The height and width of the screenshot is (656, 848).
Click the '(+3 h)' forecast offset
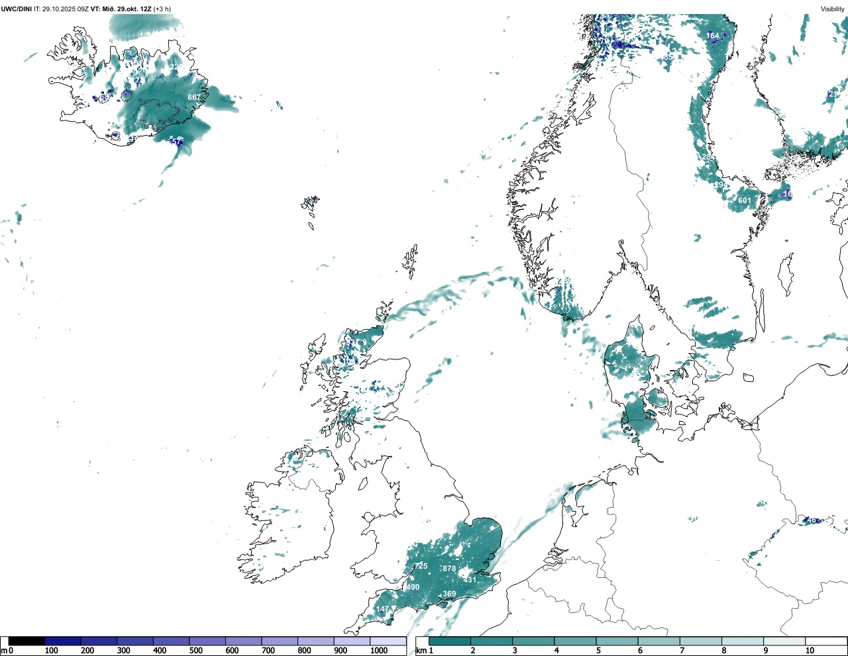162,9
